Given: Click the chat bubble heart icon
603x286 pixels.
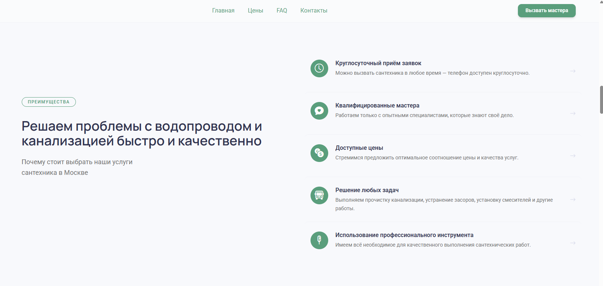Looking at the screenshot, I should click(319, 111).
